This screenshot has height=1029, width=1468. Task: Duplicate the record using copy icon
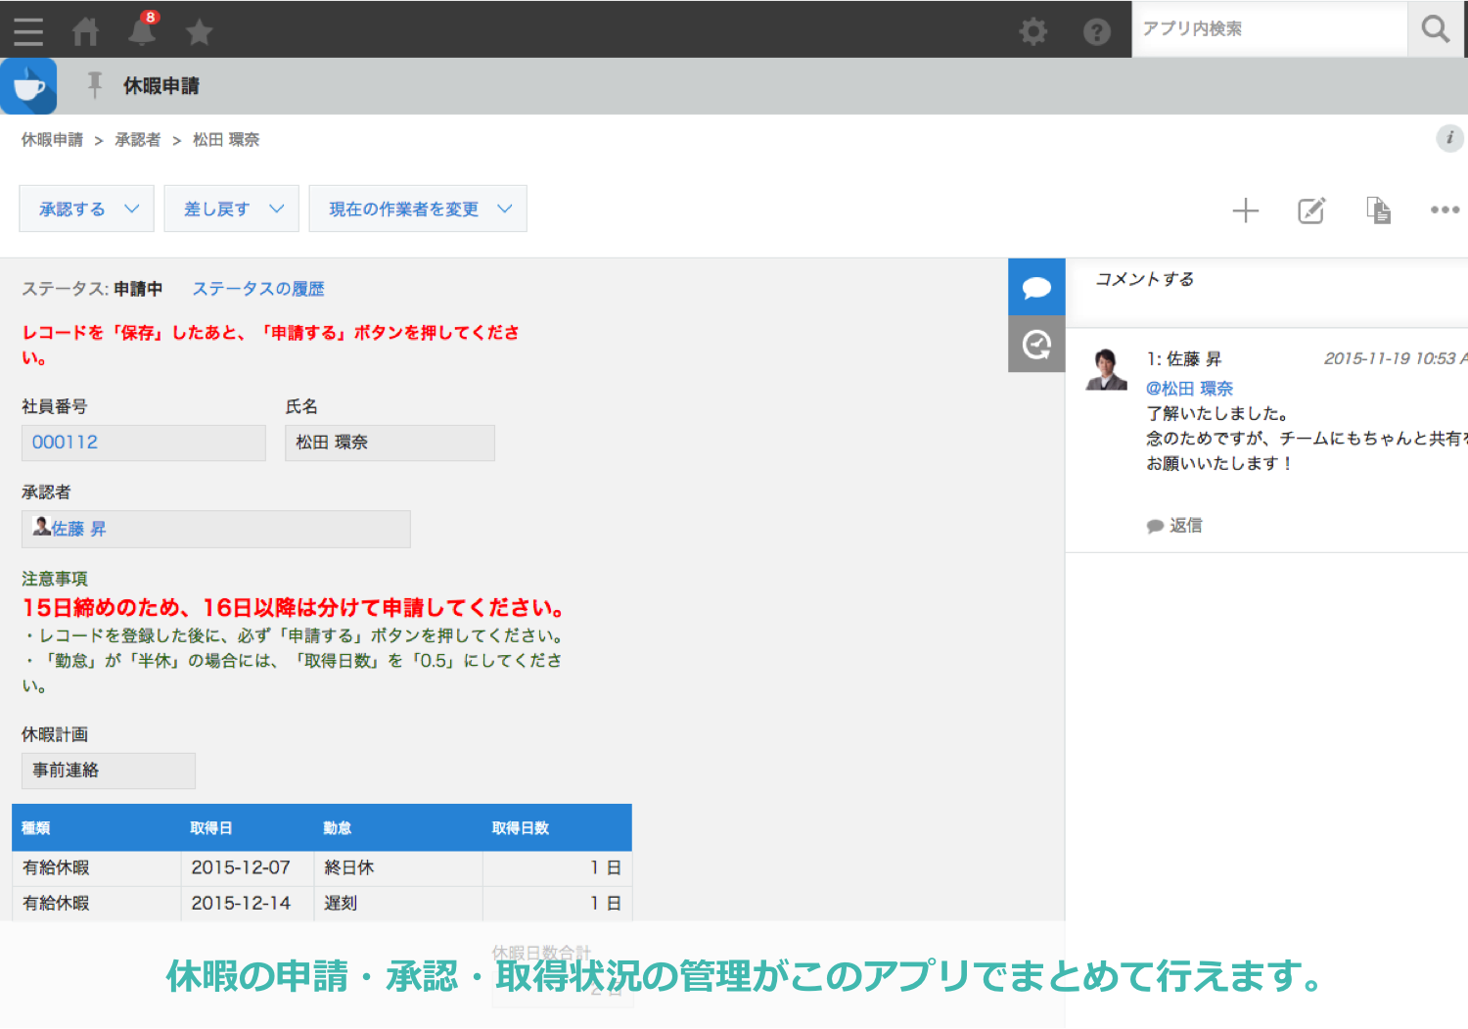point(1378,210)
